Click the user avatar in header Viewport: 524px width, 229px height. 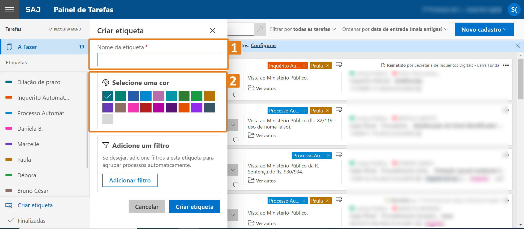(x=514, y=10)
